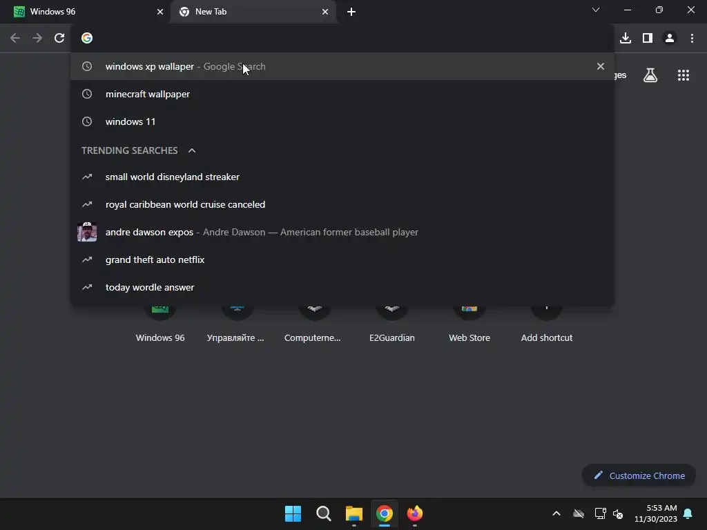Image resolution: width=707 pixels, height=530 pixels.
Task: Remove the windows xp wallaper suggestion
Action: (601, 66)
